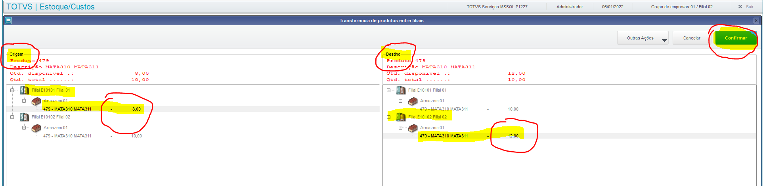763x186 pixels.
Task: Collapse Armazem 01 under Filial 01 in Destino
Action: pos(401,101)
